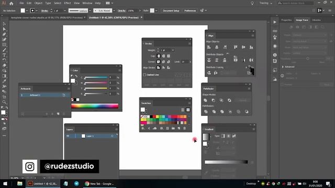Click Preferences button
This screenshot has width=335, height=188.
[x=190, y=10]
